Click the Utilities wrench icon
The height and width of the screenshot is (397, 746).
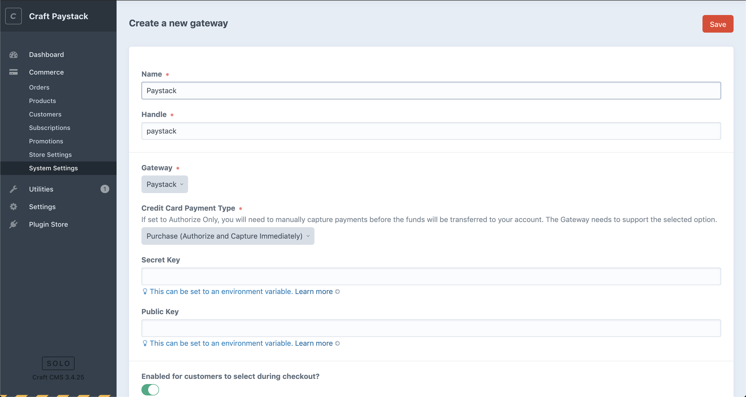[x=13, y=189]
